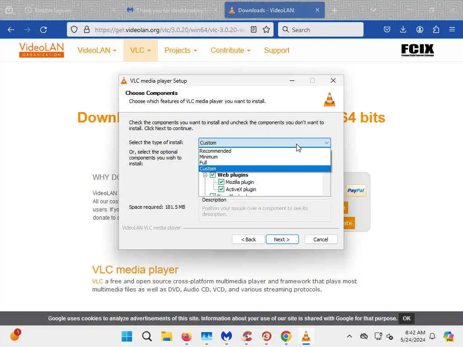The height and width of the screenshot is (347, 463).
Task: Select Full install type
Action: click(265, 163)
